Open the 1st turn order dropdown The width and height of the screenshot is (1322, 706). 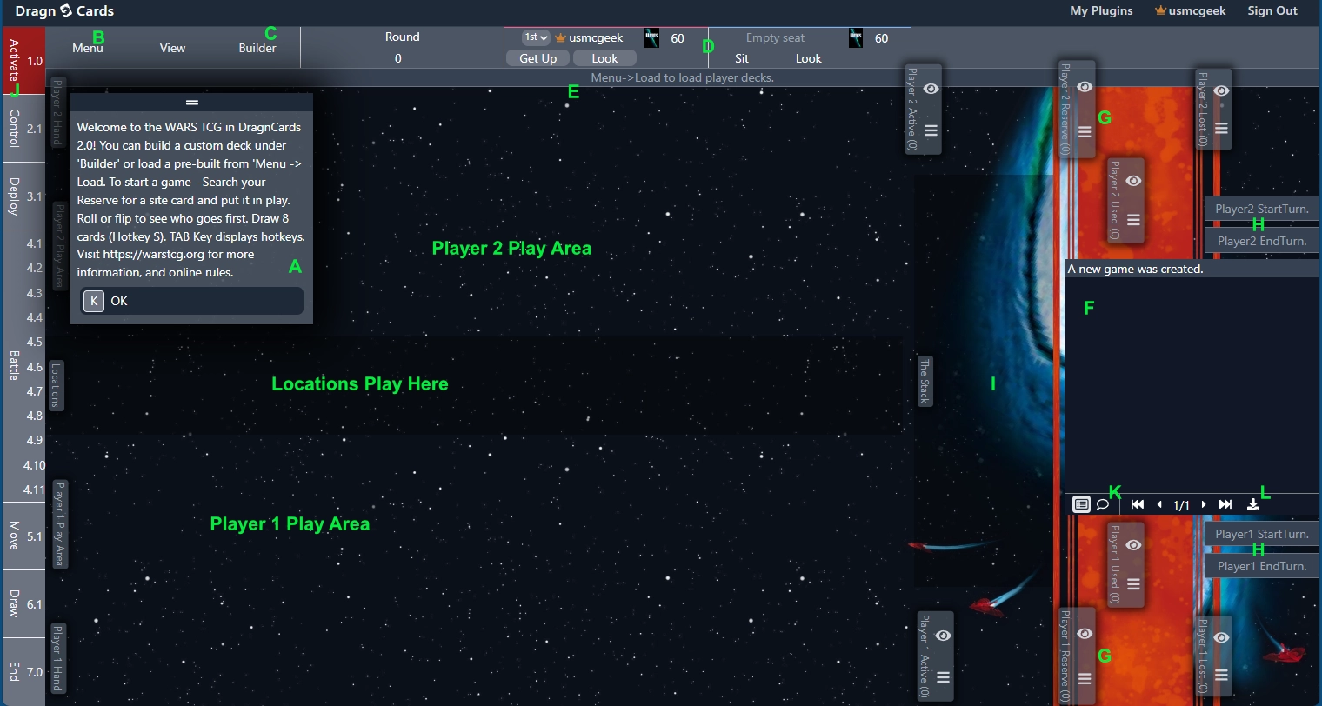(535, 37)
